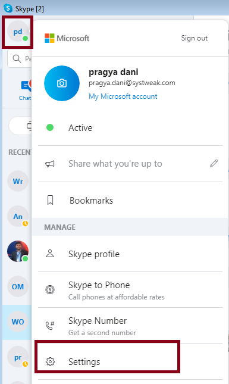Click the pd profile avatar
This screenshot has width=229, height=384.
[18, 32]
